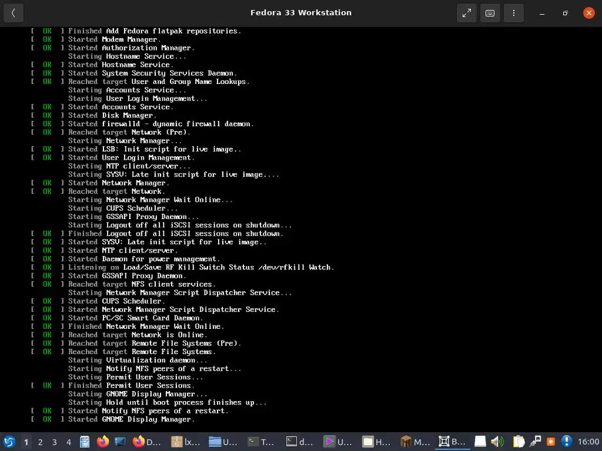Image resolution: width=602 pixels, height=451 pixels.
Task: Switch to the taskbar window labeled H...
Action: tap(377, 442)
